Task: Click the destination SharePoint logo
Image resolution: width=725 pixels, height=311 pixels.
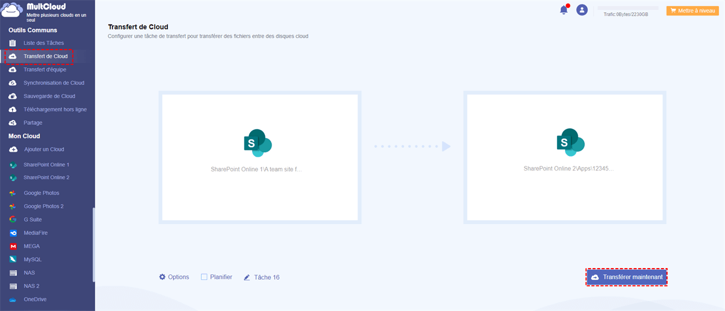Action: tap(571, 142)
